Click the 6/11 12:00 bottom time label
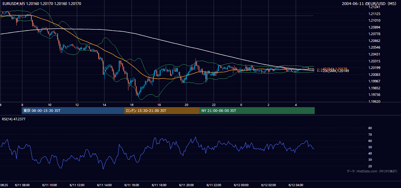 tap(77, 185)
